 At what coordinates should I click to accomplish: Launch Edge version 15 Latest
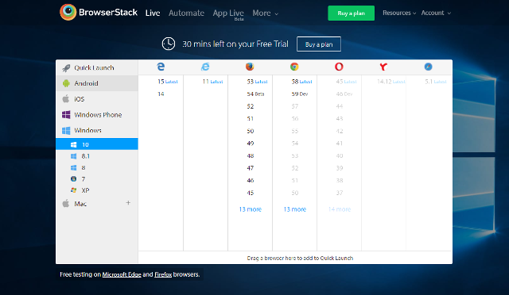pyautogui.click(x=168, y=82)
